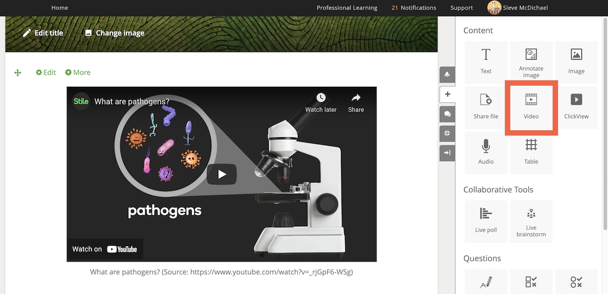Viewport: 608px width, 294px height.
Task: Click the Stile channel logo on video
Action: (x=81, y=101)
